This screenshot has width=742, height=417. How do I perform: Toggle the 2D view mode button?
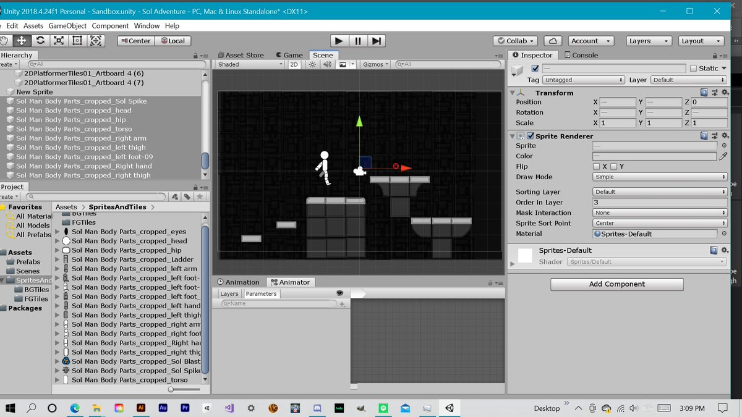click(x=295, y=64)
